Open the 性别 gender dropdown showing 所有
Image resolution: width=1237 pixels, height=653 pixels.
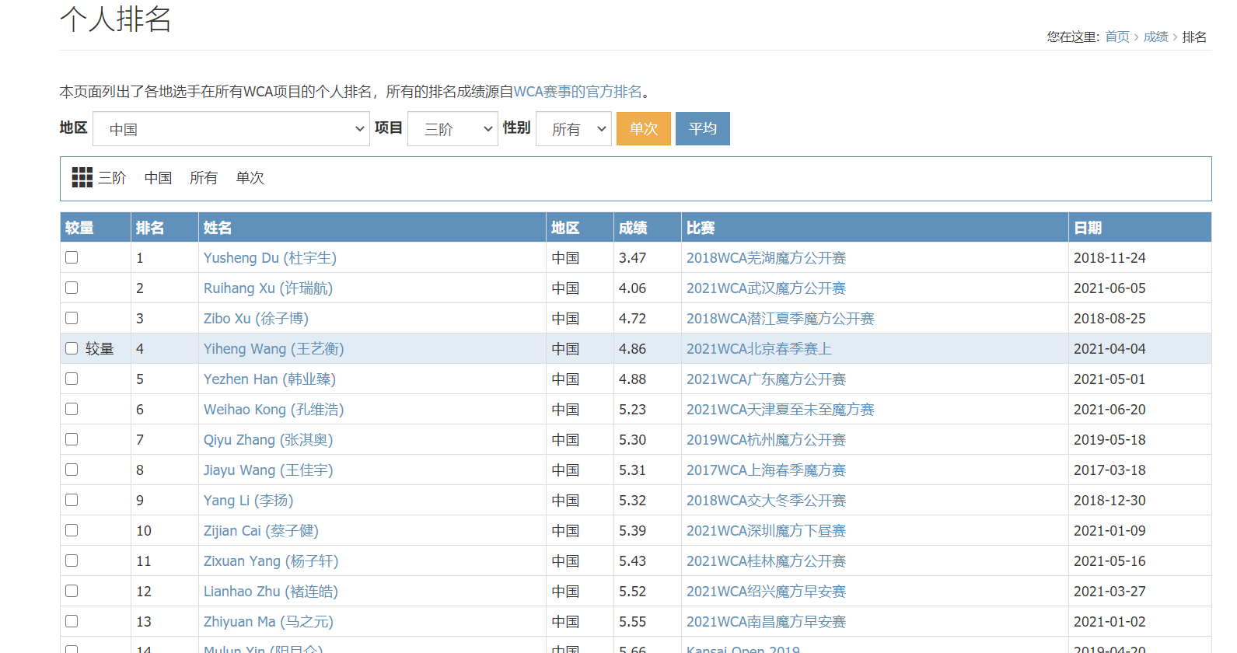pyautogui.click(x=574, y=129)
